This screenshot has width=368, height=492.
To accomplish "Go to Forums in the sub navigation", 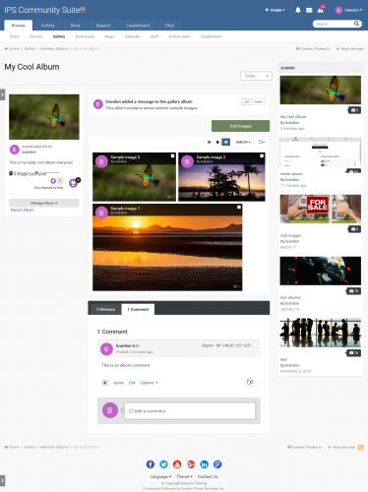I will coord(35,36).
